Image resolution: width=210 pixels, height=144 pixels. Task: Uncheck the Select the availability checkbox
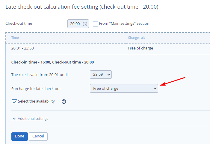pyautogui.click(x=14, y=102)
